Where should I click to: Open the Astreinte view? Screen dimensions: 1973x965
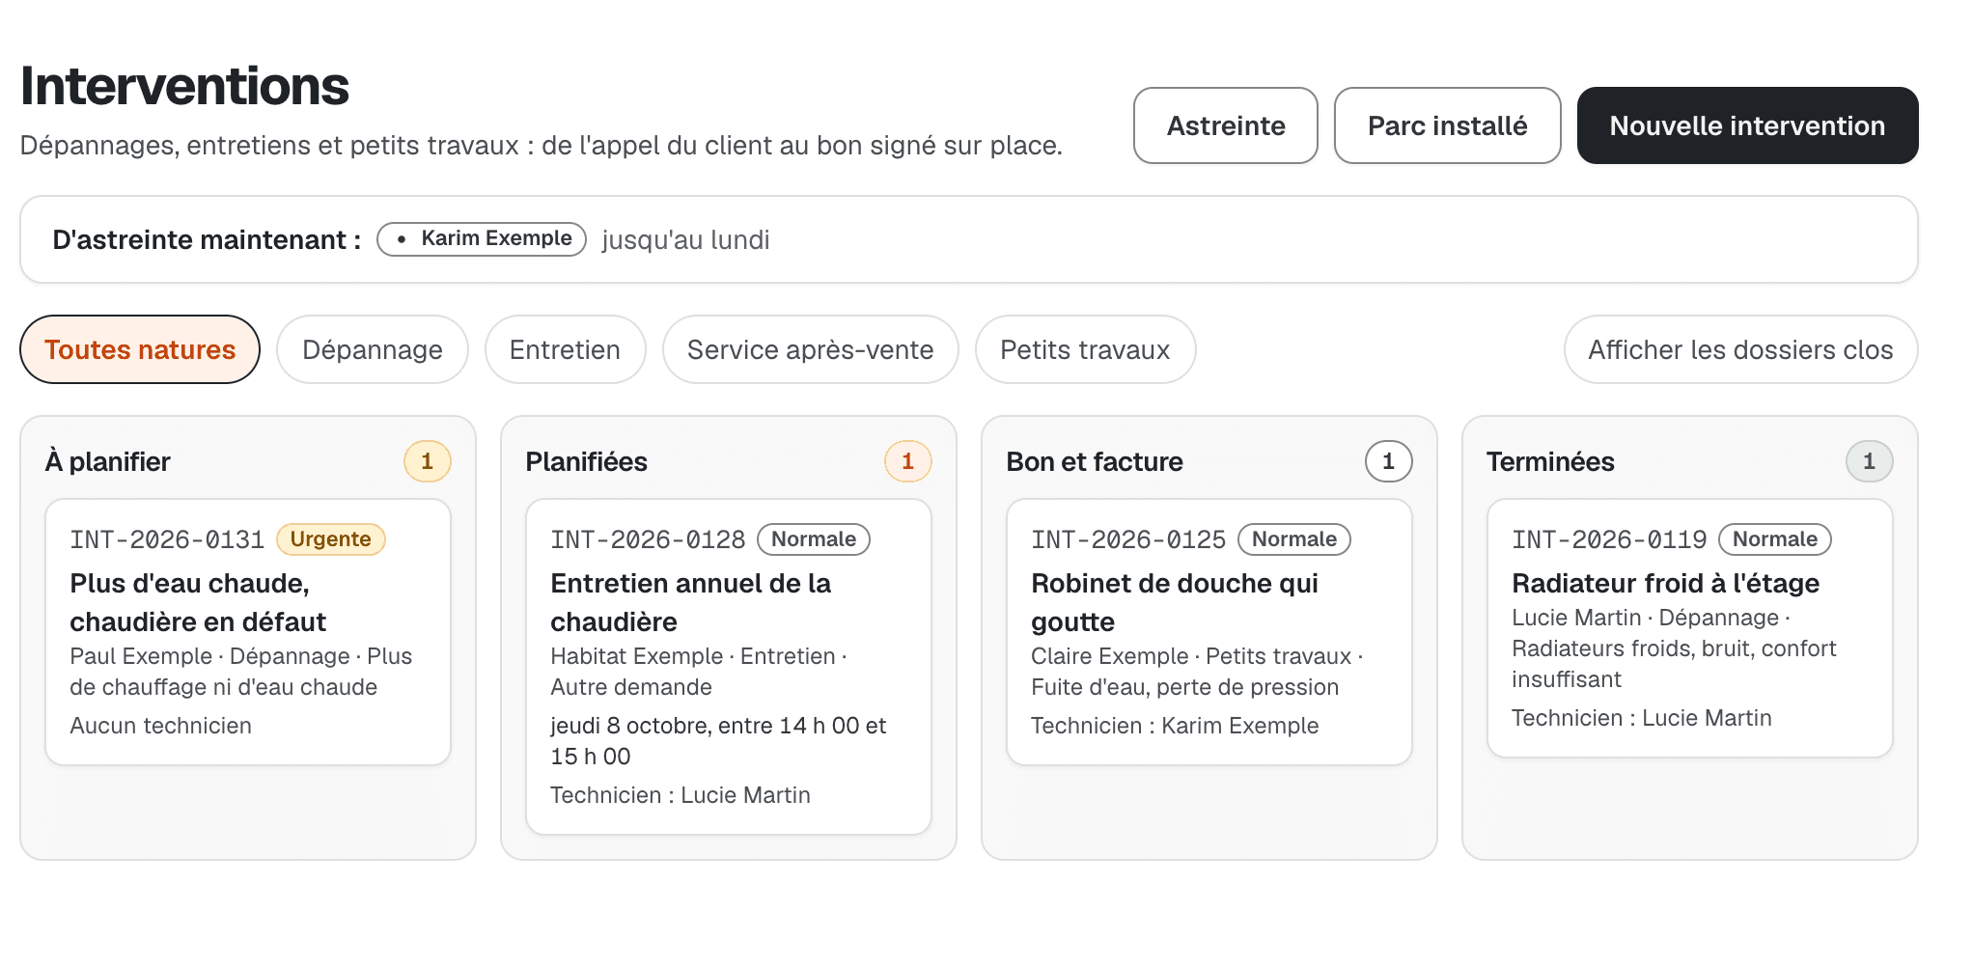tap(1225, 125)
